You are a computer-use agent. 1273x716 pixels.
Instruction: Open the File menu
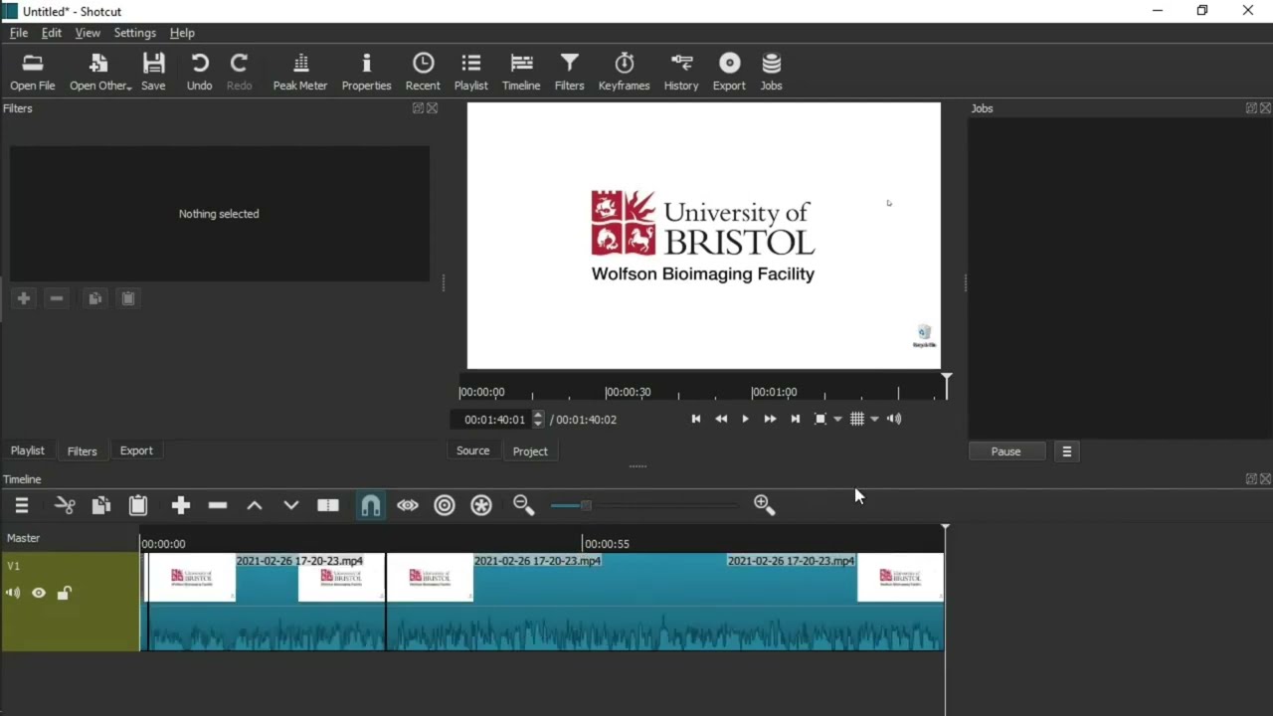[19, 33]
